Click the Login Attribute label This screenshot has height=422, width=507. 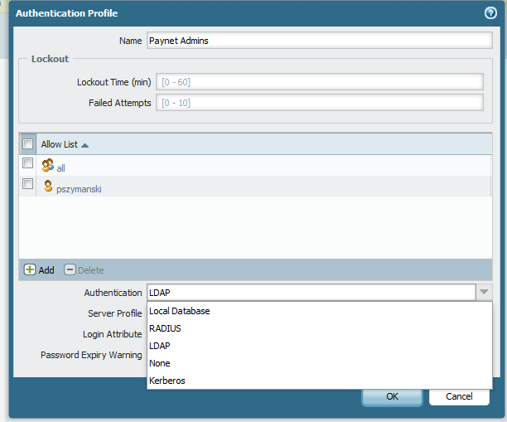coord(112,334)
